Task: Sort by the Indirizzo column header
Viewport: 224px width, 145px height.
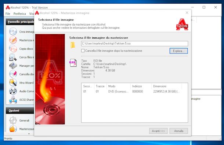Action: (x=141, y=86)
